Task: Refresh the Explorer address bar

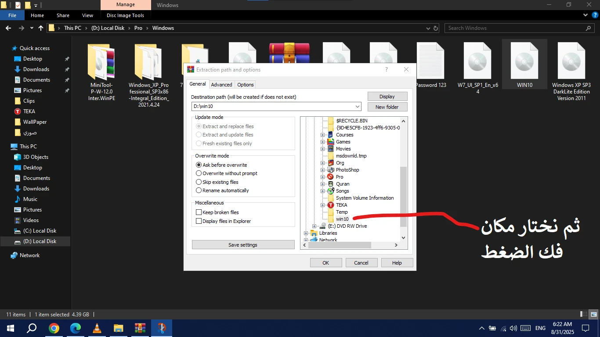Action: (x=436, y=28)
